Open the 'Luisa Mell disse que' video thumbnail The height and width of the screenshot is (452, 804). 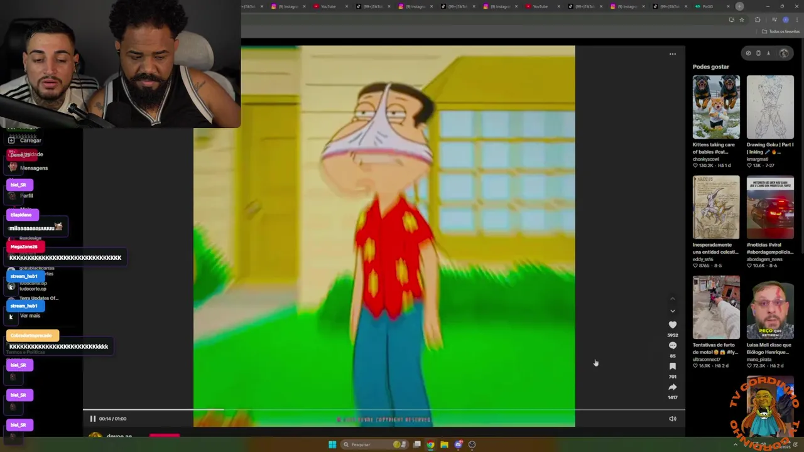770,307
